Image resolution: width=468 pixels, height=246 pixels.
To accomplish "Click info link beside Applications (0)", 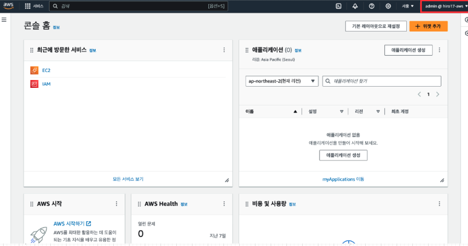I will [298, 50].
